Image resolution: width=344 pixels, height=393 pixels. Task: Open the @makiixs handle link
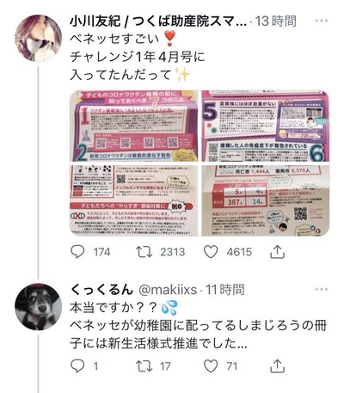[x=168, y=290]
